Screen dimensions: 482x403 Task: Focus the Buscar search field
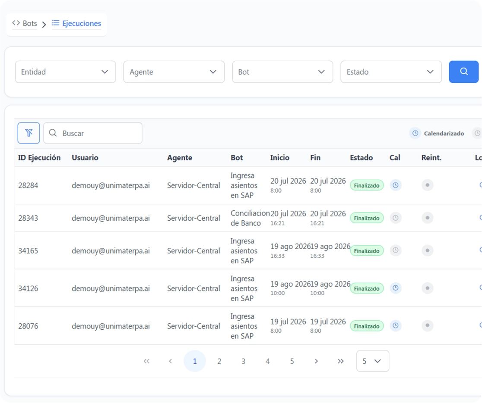click(x=93, y=133)
